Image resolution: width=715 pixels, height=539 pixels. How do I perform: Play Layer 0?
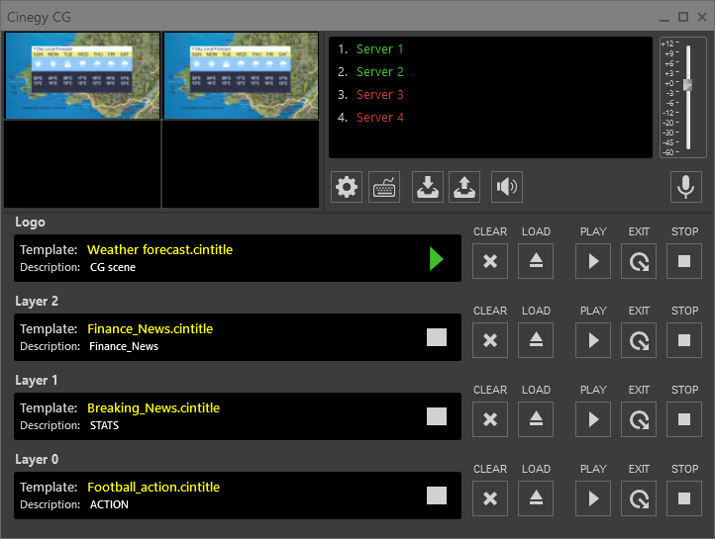(x=593, y=498)
